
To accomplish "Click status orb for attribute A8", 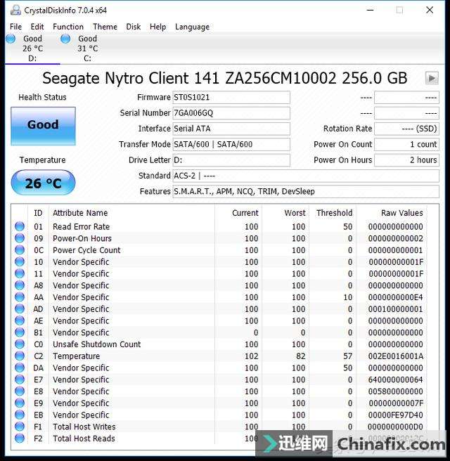I will click(20, 285).
